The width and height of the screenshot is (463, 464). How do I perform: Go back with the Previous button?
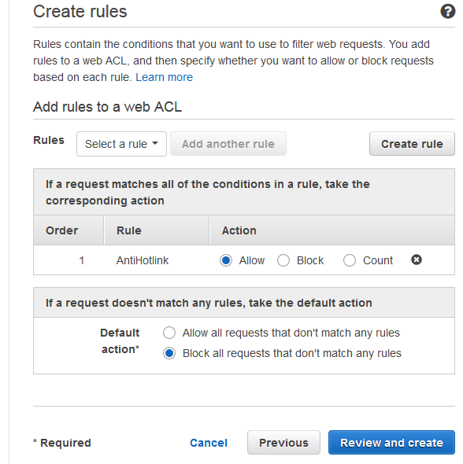(283, 443)
